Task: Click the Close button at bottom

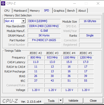Action: click(93, 101)
